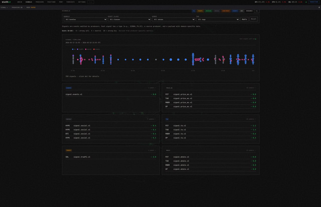Open the TAO signal.whale.v1 row

[211, 161]
